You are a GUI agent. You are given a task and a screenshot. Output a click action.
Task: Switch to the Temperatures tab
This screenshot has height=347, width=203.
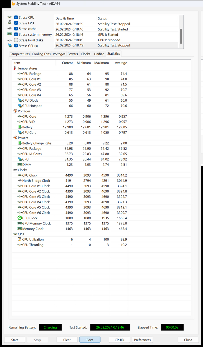pyautogui.click(x=20, y=54)
